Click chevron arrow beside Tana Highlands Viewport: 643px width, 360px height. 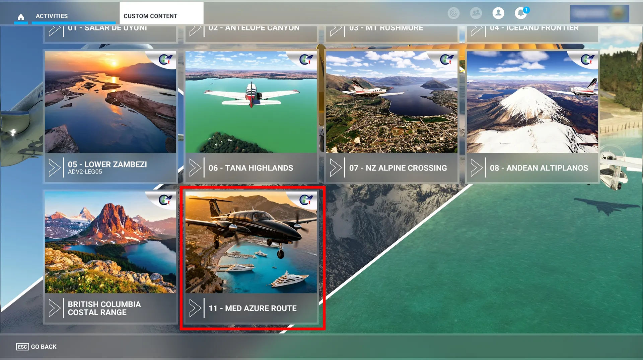[195, 167]
